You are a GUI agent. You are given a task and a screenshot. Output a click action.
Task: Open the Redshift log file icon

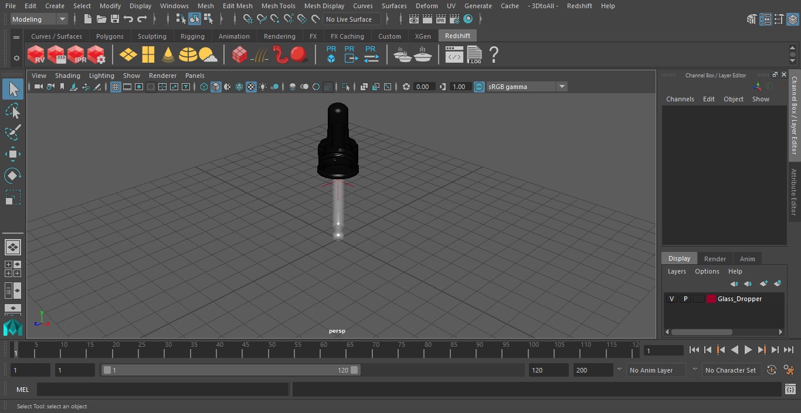[x=474, y=55]
